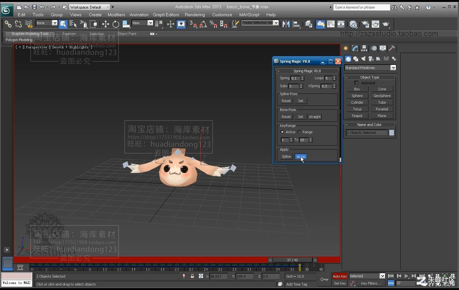
Task: Open the Material Editor icon
Action: coord(353,24)
